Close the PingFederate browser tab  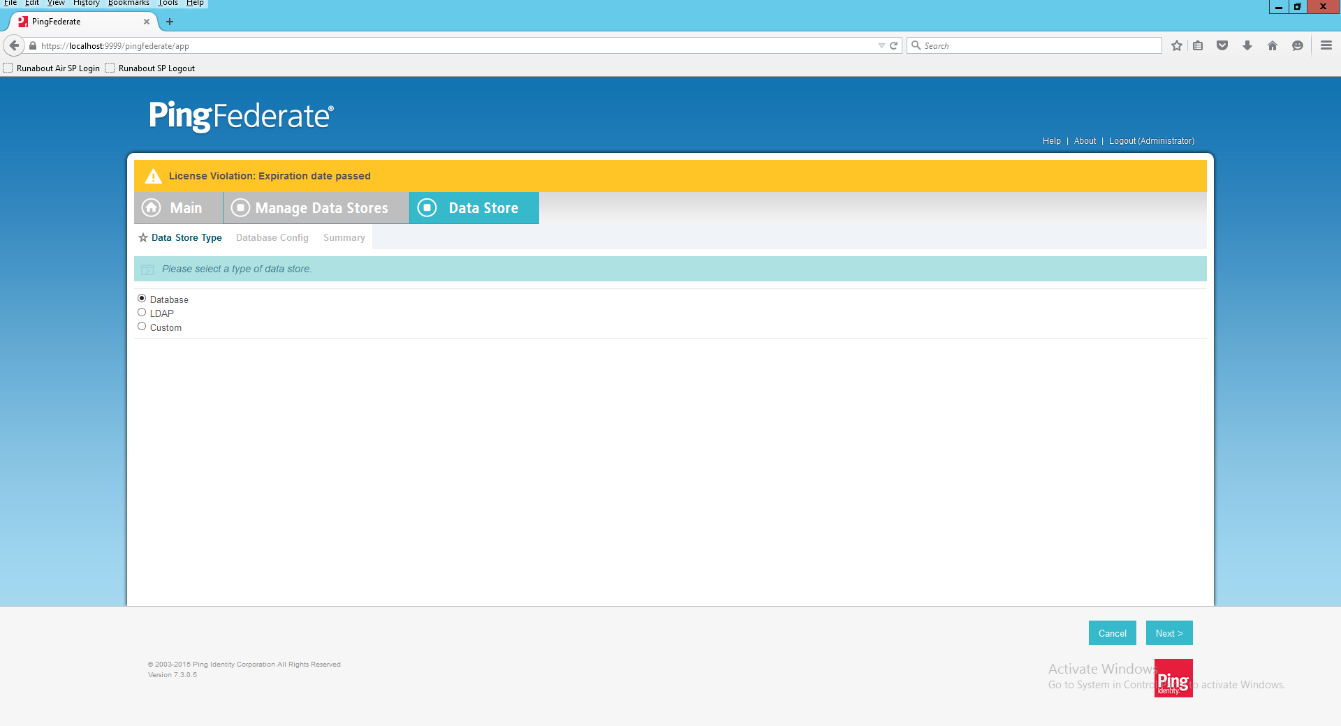tap(147, 22)
